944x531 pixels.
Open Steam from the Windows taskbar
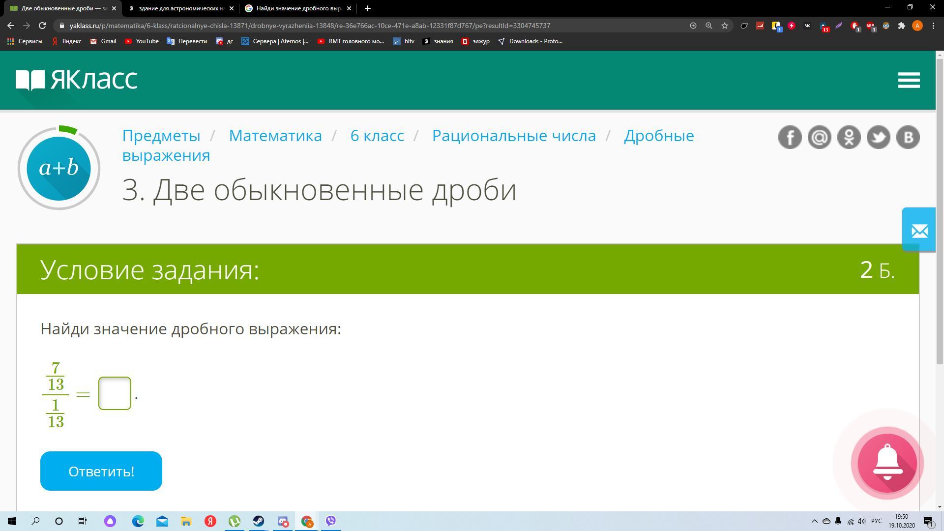[x=259, y=521]
